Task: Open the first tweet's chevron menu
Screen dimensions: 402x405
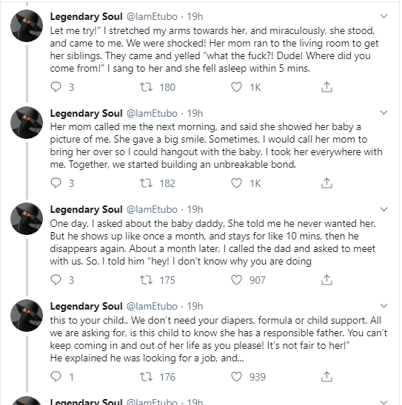Action: click(384, 16)
